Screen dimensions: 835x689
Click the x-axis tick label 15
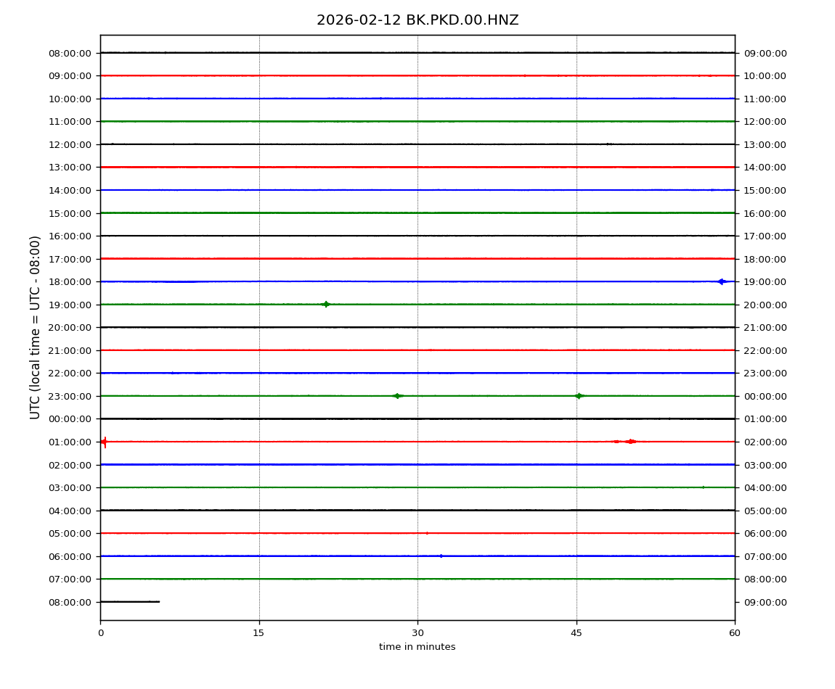point(258,633)
